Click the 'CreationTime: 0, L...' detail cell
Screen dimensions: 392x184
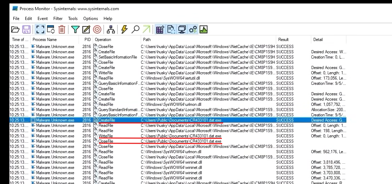[328, 57]
